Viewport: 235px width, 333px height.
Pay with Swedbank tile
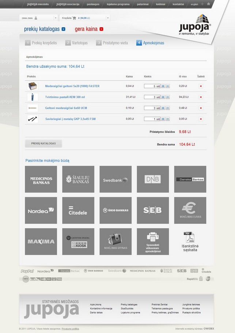point(115,179)
